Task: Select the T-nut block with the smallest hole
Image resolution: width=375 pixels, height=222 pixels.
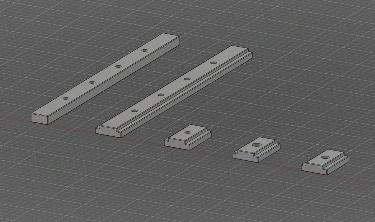Action: pos(188,137)
